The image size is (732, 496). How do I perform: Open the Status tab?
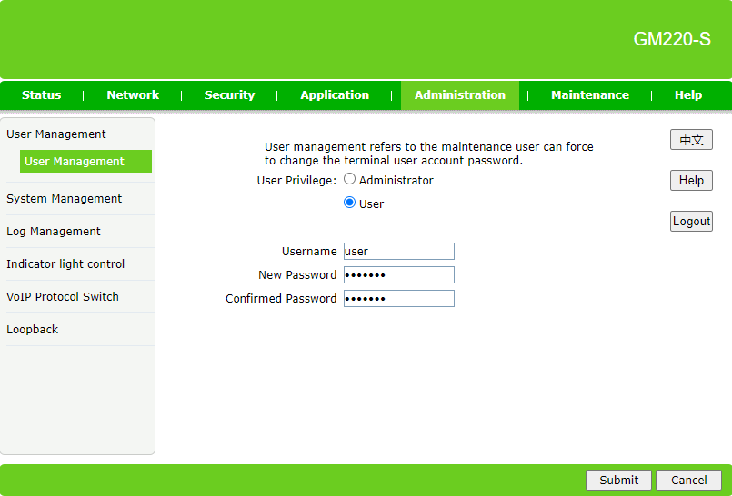42,95
